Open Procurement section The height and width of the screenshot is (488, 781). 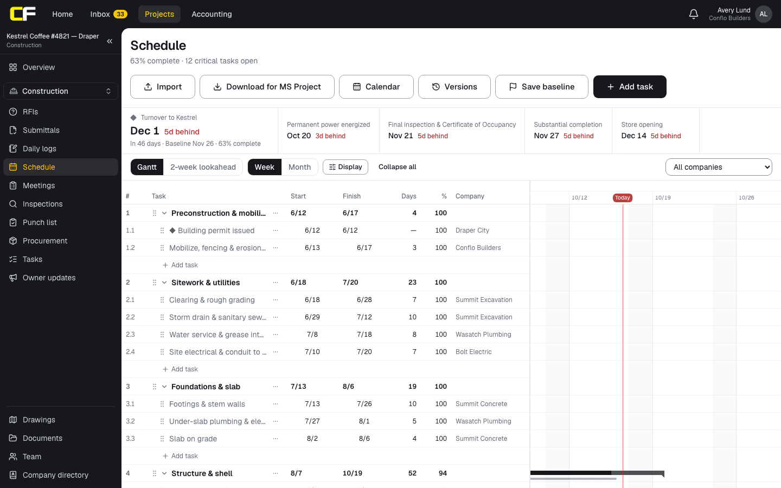tap(61, 241)
